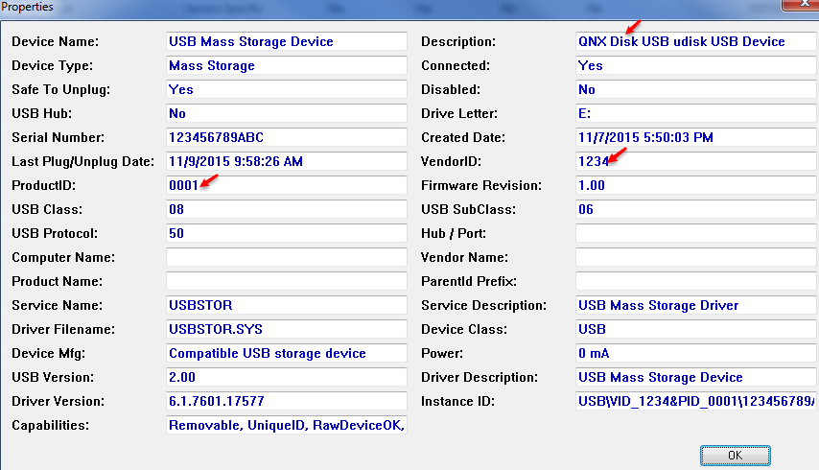Click the Created Date field
The width and height of the screenshot is (819, 470).
click(695, 138)
